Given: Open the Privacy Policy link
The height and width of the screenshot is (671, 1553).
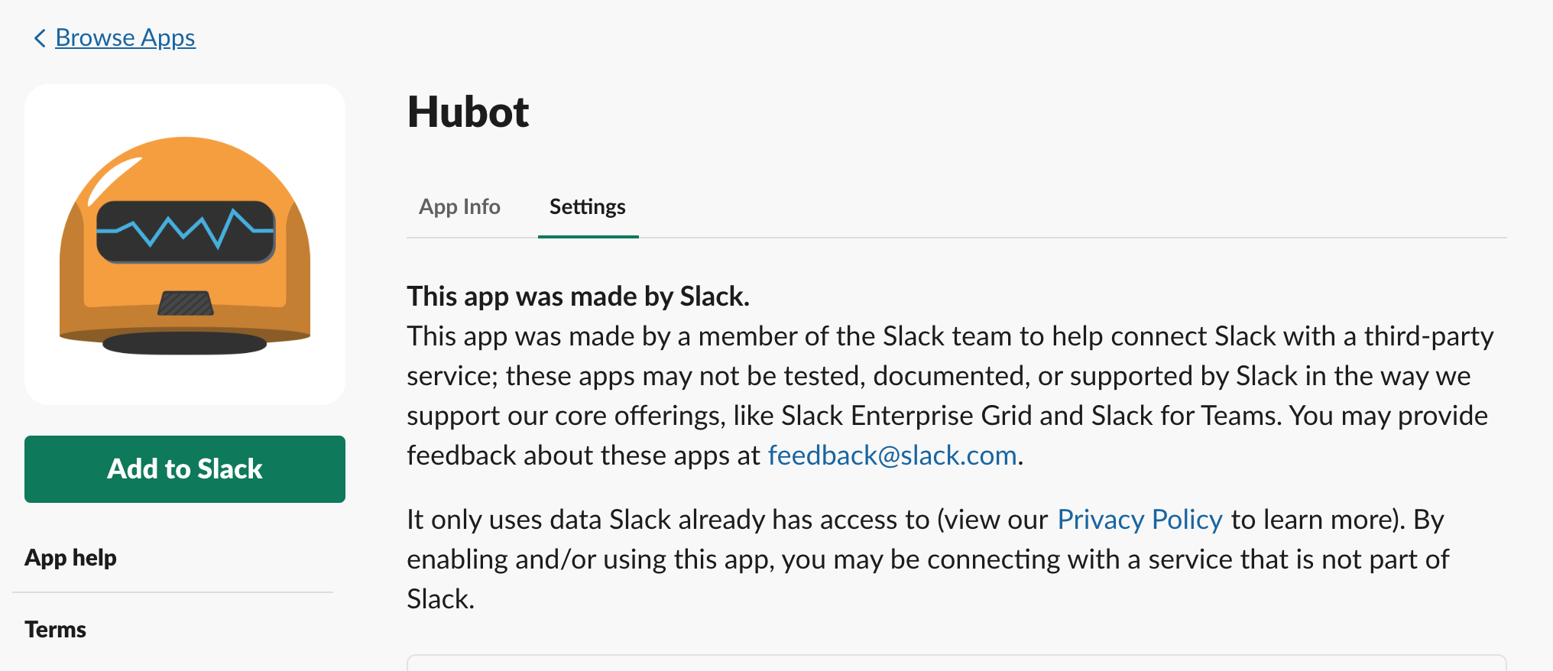Looking at the screenshot, I should tap(1140, 520).
